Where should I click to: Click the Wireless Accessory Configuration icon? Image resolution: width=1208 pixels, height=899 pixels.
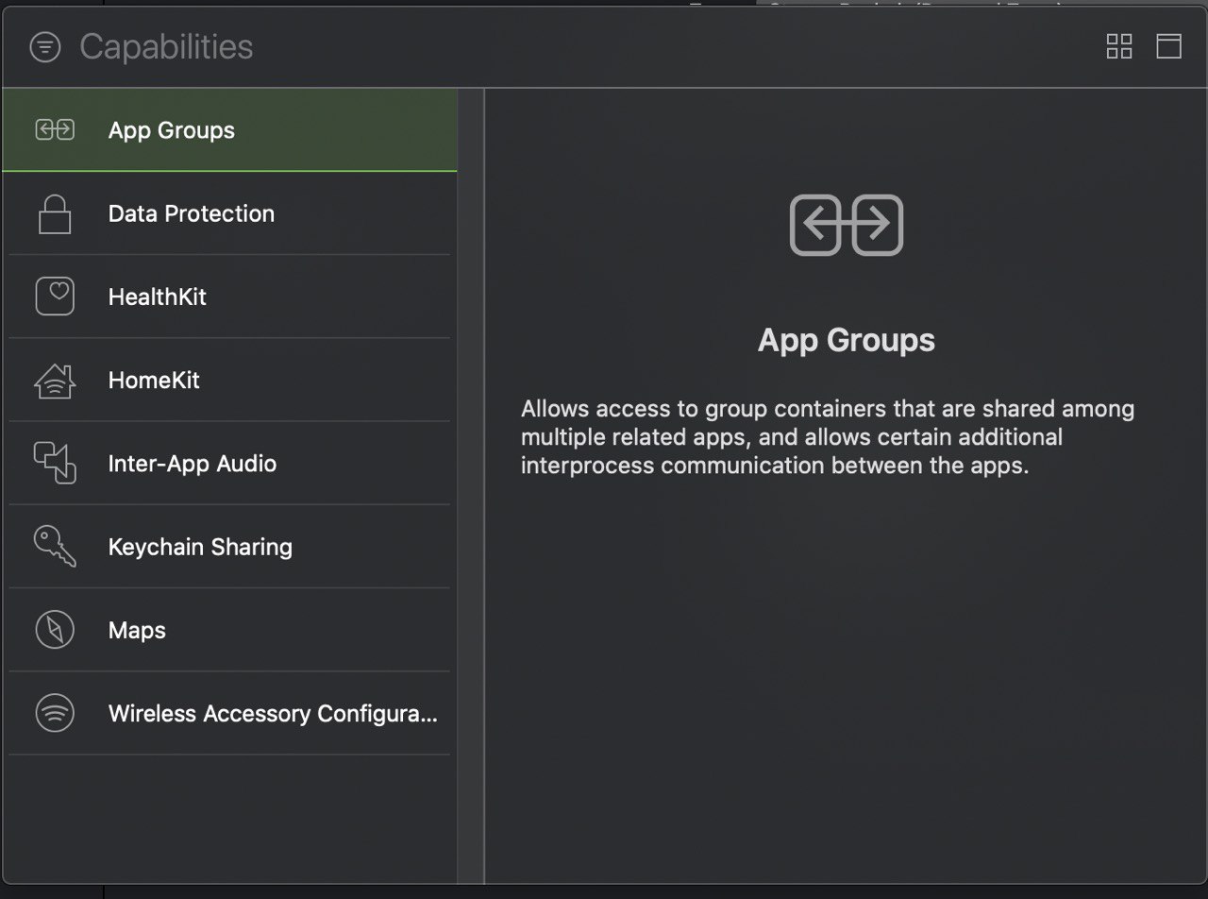pyautogui.click(x=55, y=713)
